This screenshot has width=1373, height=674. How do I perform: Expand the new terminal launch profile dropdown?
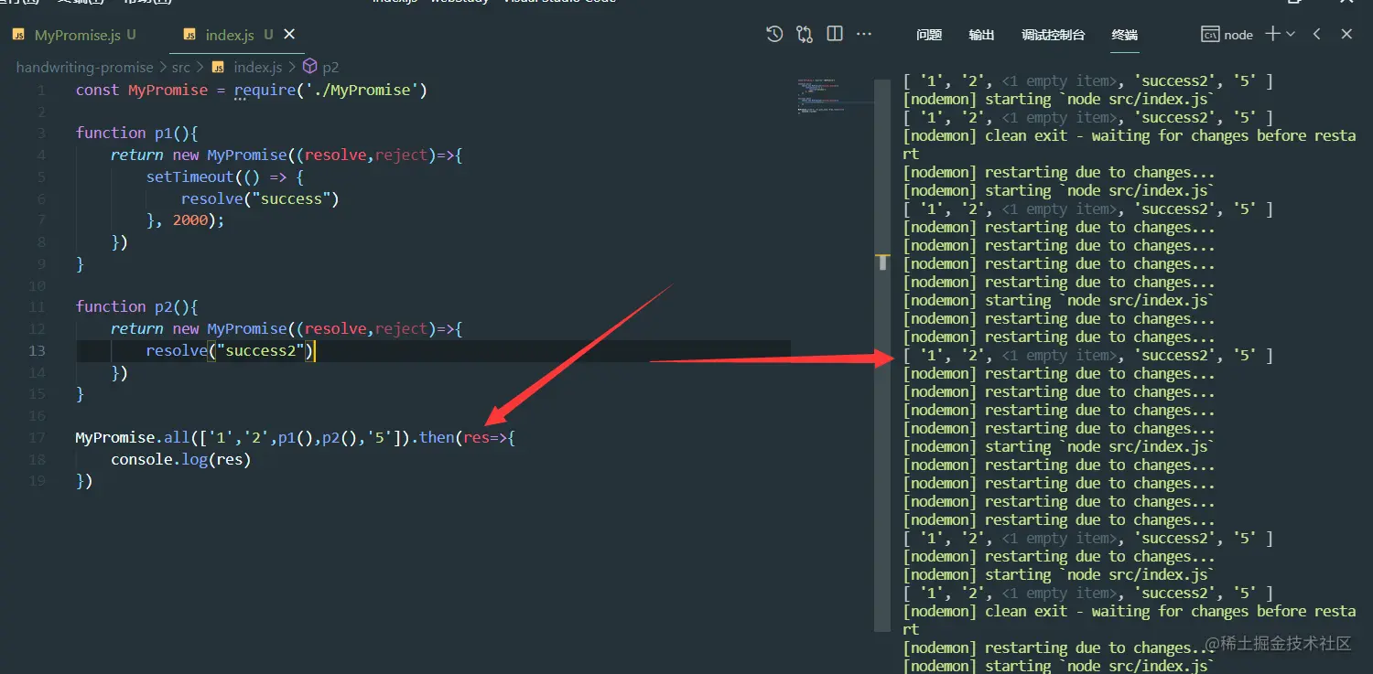click(1291, 35)
